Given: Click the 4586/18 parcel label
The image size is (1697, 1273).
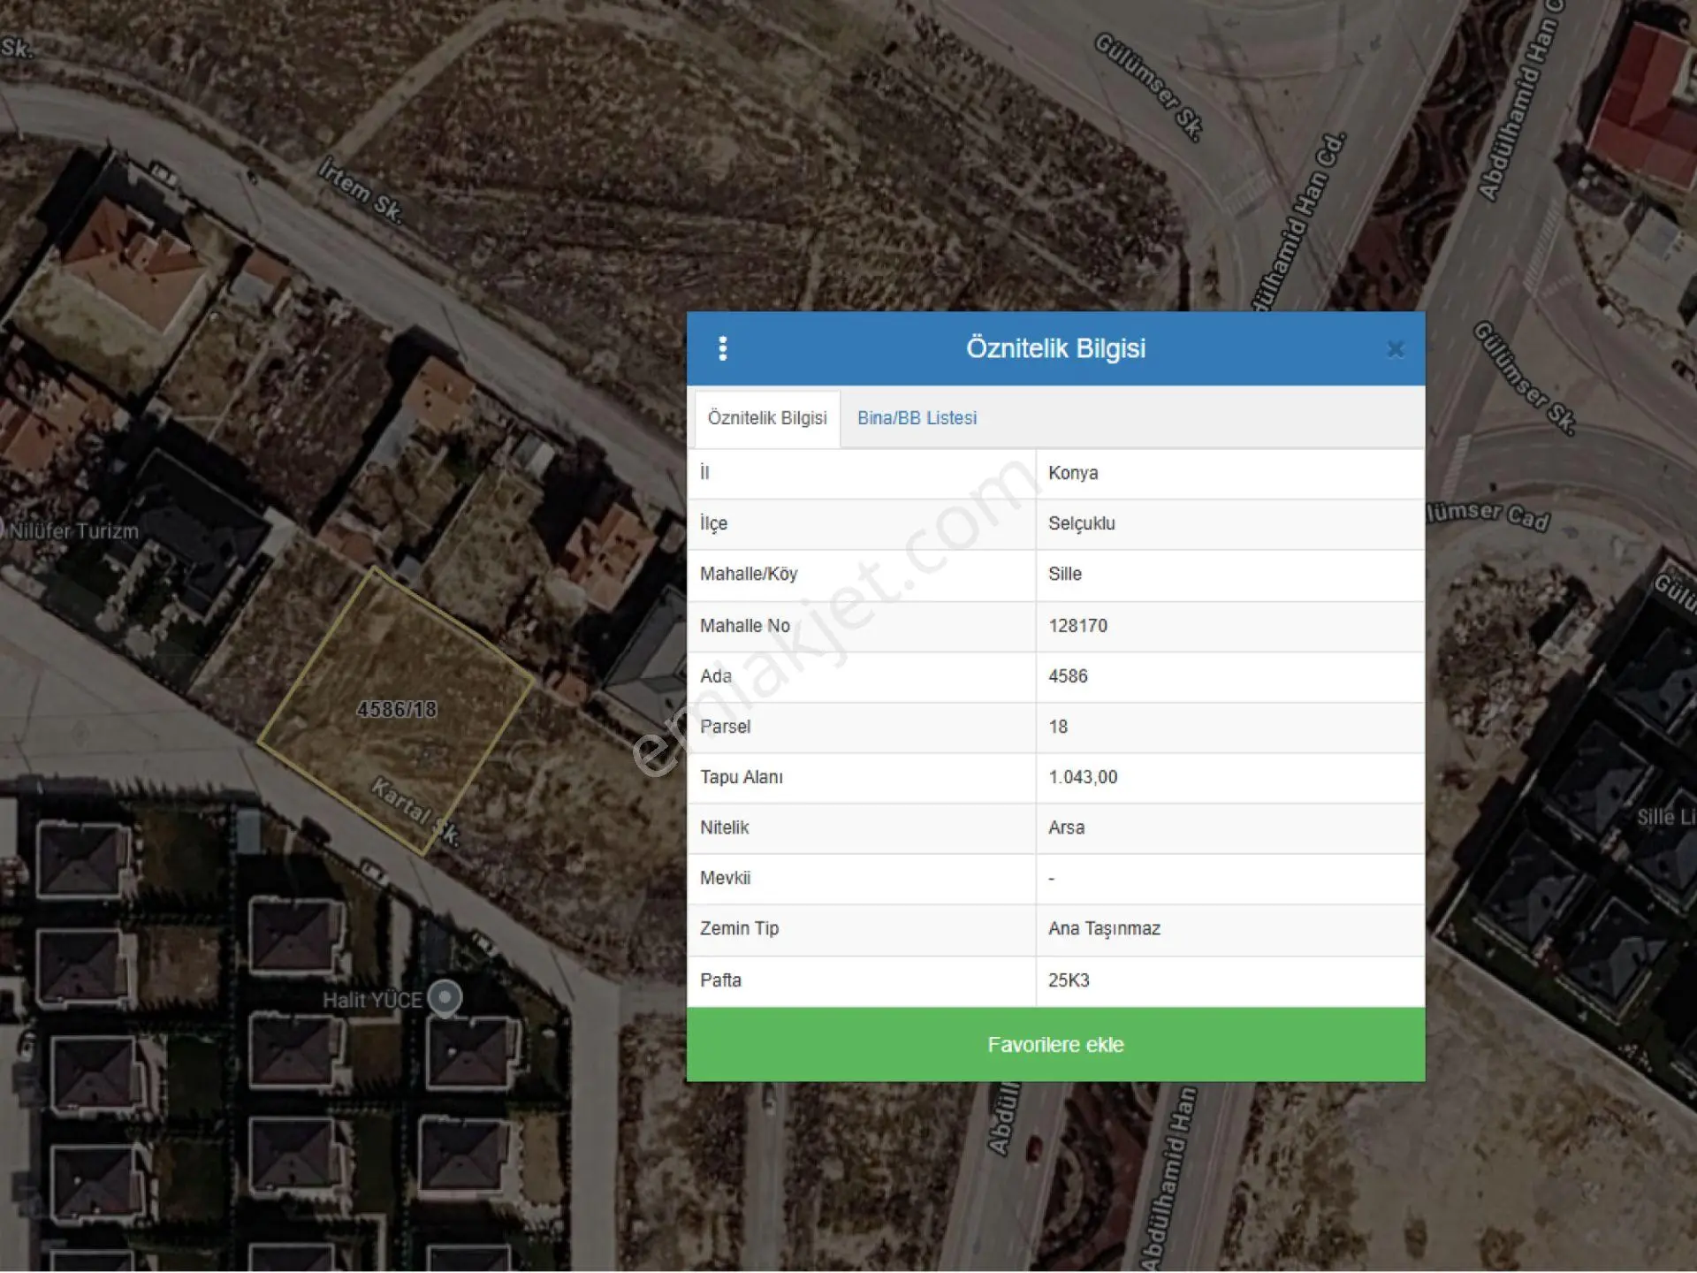Looking at the screenshot, I should (x=397, y=710).
